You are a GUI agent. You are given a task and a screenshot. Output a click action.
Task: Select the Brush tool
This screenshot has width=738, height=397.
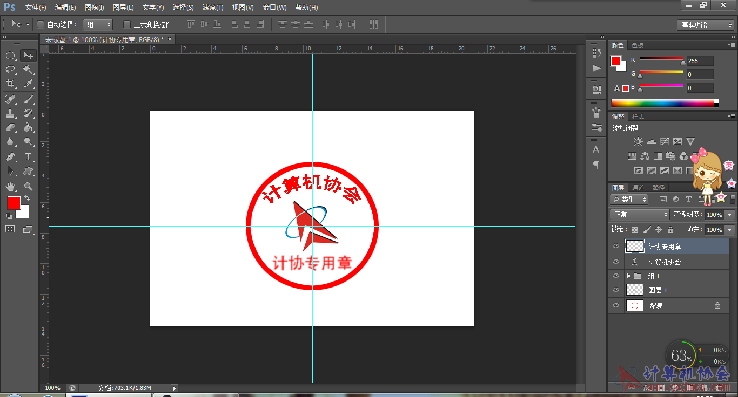coord(29,99)
